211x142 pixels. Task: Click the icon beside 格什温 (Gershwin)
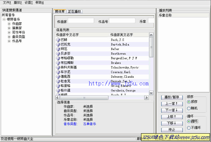click(x=58, y=90)
